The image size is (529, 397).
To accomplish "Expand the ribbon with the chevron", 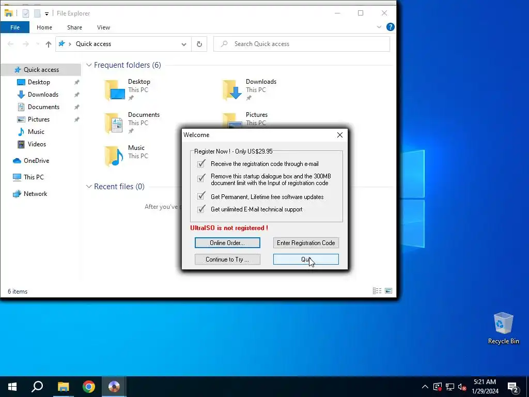I will pos(379,27).
